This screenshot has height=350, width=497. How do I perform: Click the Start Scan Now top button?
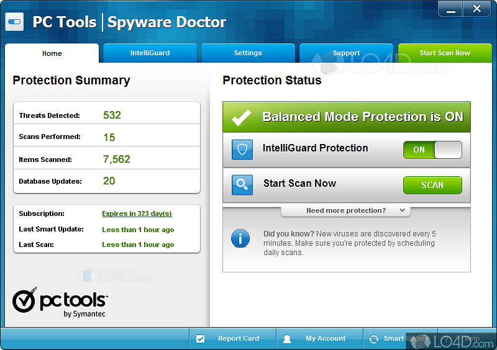tap(445, 53)
